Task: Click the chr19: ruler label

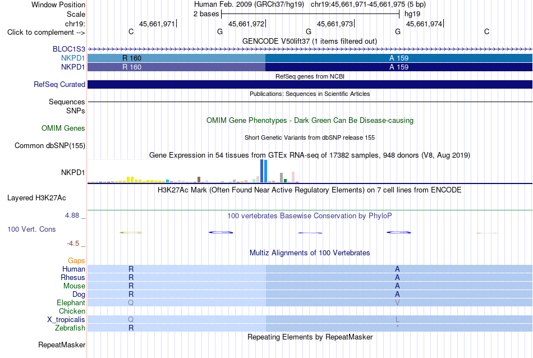Action: pos(75,24)
